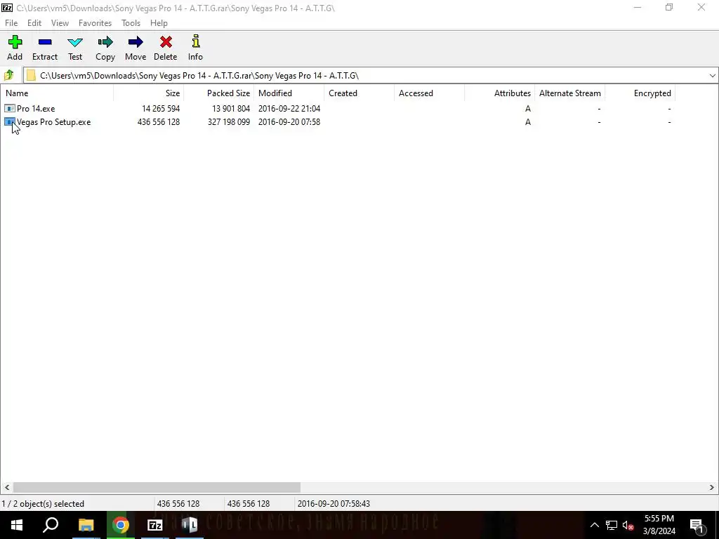Click the red Delete icon

point(166,42)
